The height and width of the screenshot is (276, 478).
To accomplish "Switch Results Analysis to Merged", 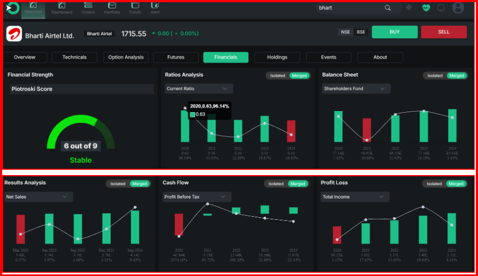I will click(x=140, y=184).
